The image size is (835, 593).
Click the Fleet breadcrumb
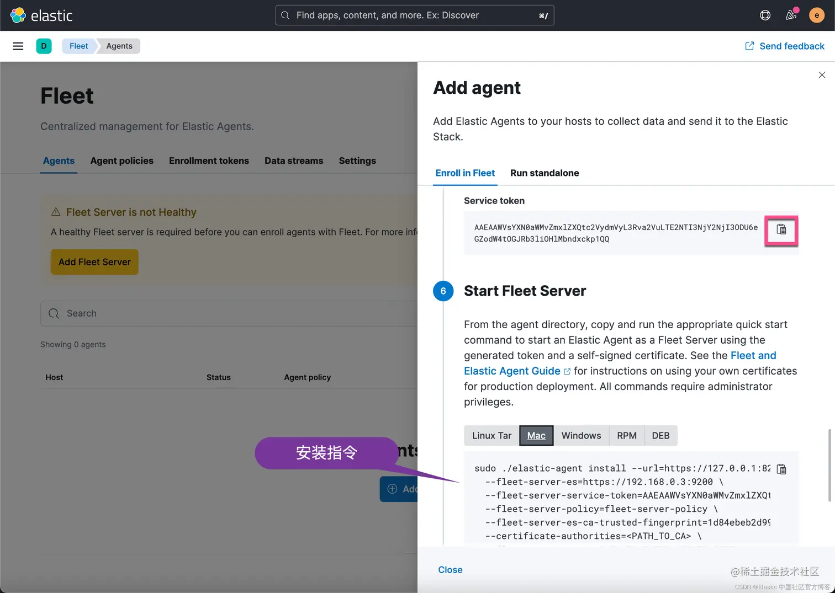[x=78, y=46]
